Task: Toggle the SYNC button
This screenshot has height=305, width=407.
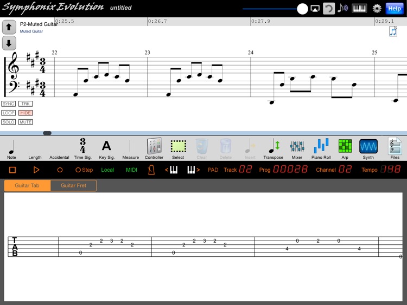Action: pos(8,104)
